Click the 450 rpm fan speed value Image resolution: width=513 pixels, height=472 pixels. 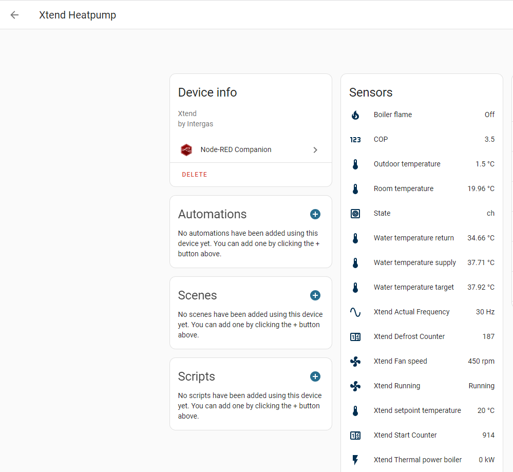[x=481, y=361]
